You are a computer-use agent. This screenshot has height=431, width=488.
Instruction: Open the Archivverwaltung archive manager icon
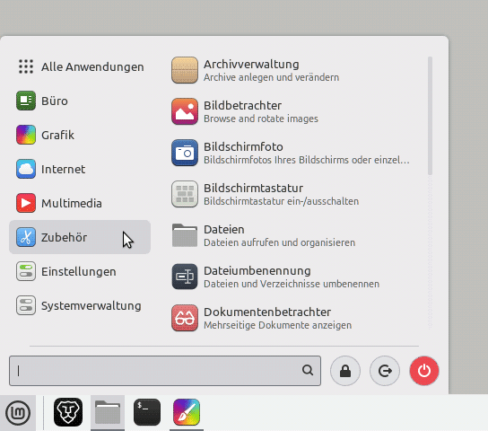[x=185, y=70]
